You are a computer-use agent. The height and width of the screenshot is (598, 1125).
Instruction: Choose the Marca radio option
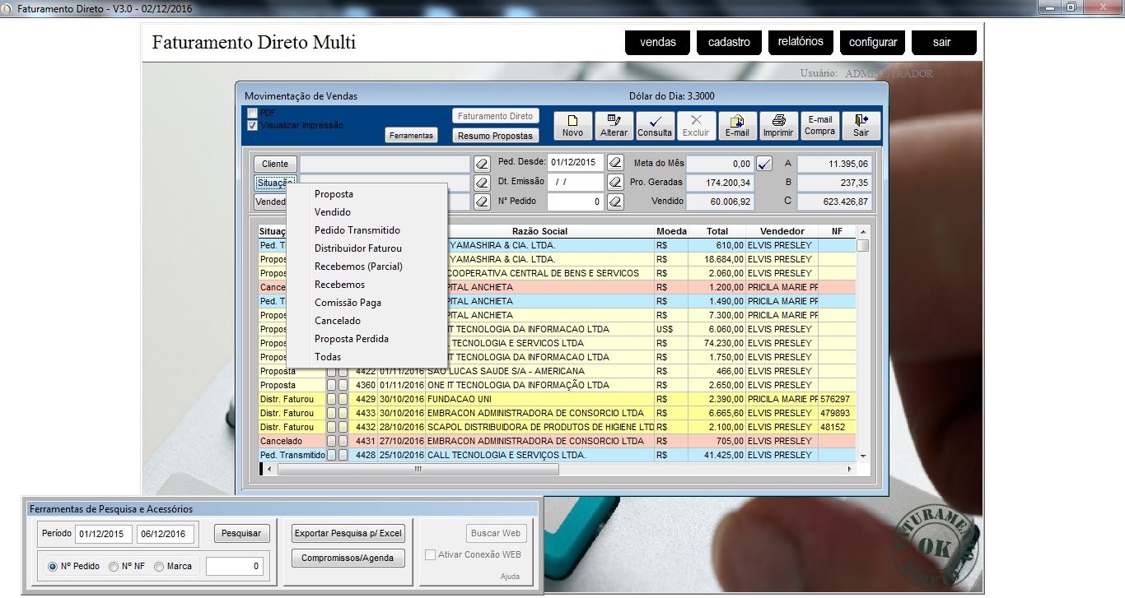[160, 566]
